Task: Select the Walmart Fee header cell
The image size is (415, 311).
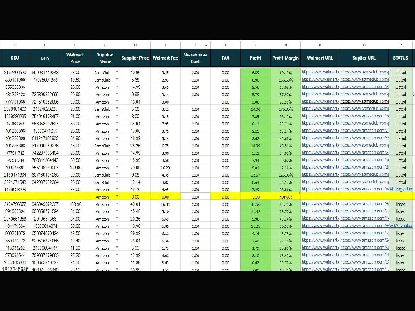Action: tap(165, 58)
